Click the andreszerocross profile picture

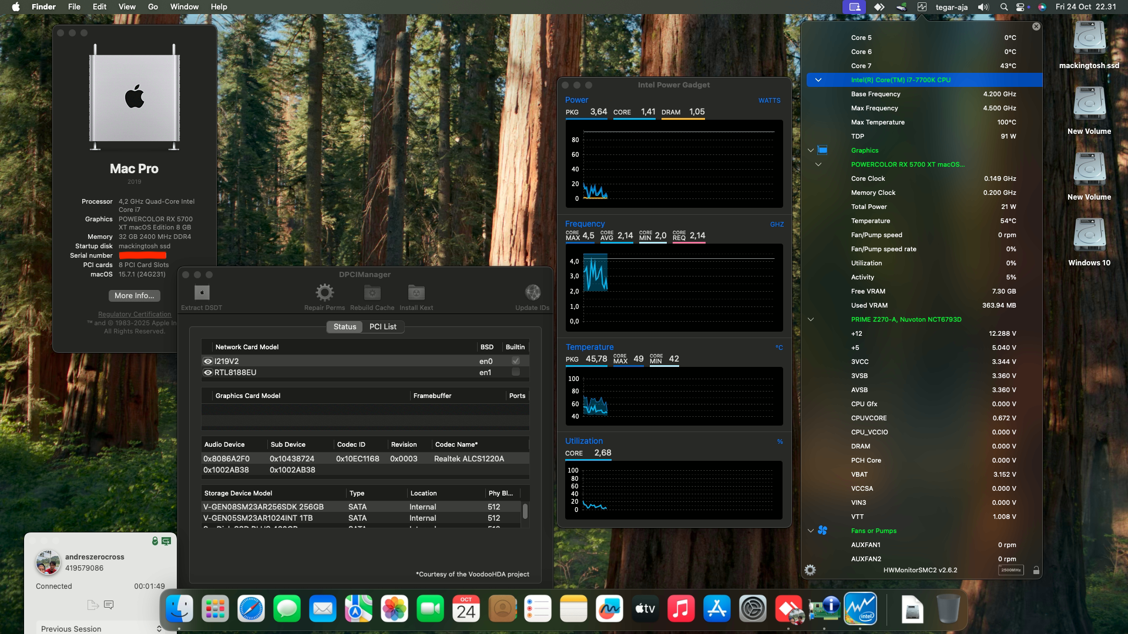tap(48, 562)
